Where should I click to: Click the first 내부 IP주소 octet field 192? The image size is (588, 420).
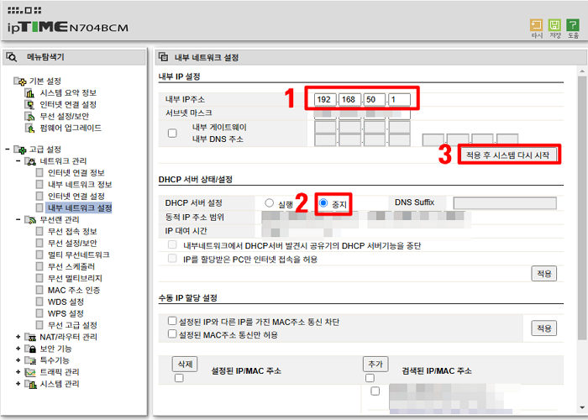[325, 99]
